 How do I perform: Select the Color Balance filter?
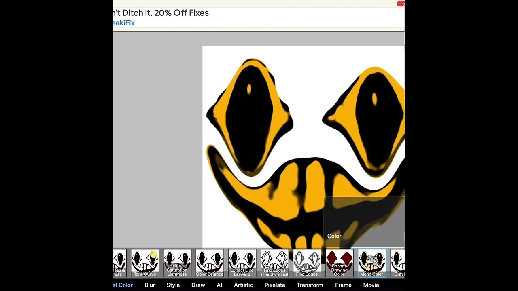tap(210, 263)
